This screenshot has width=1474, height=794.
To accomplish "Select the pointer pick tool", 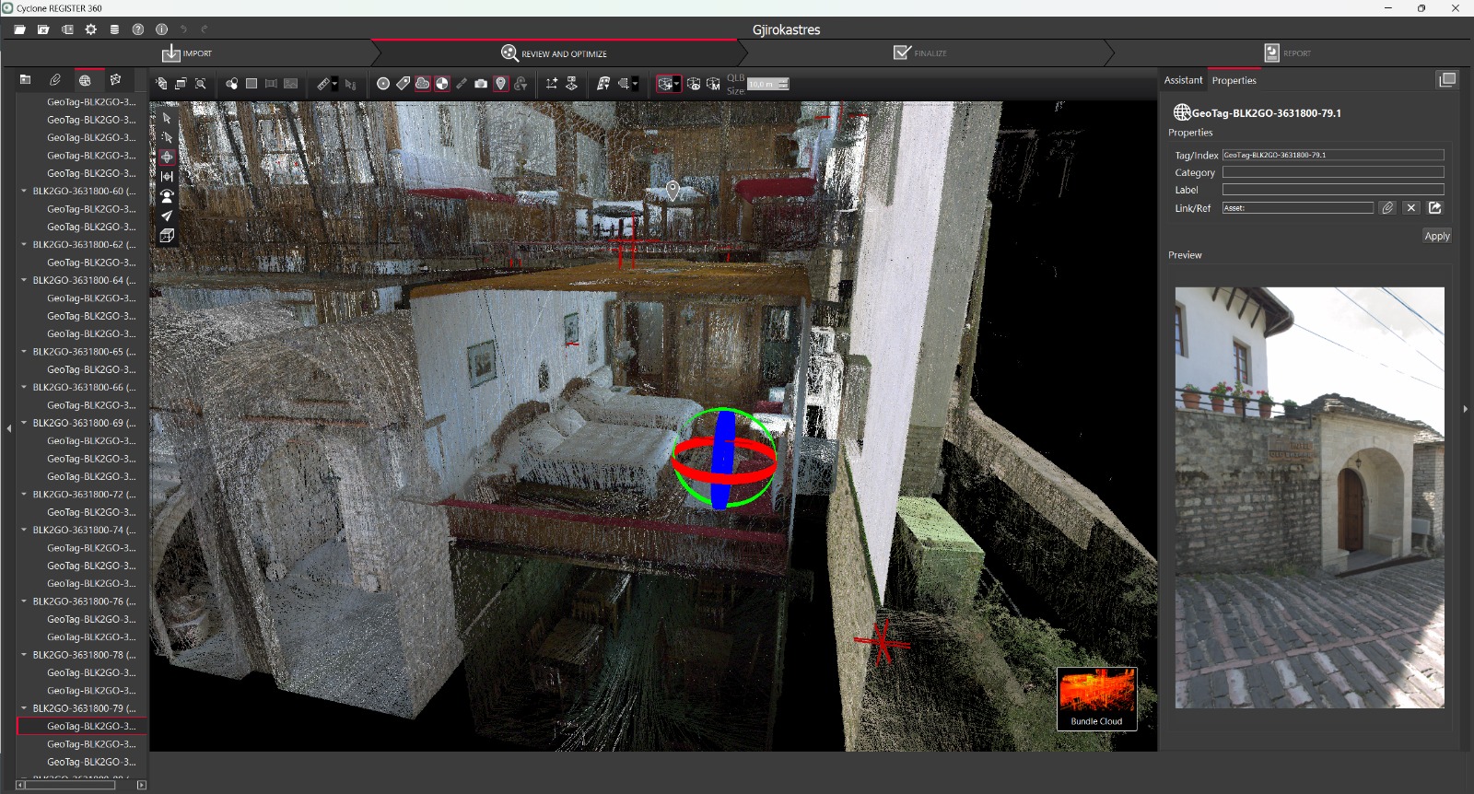I will pos(167,118).
